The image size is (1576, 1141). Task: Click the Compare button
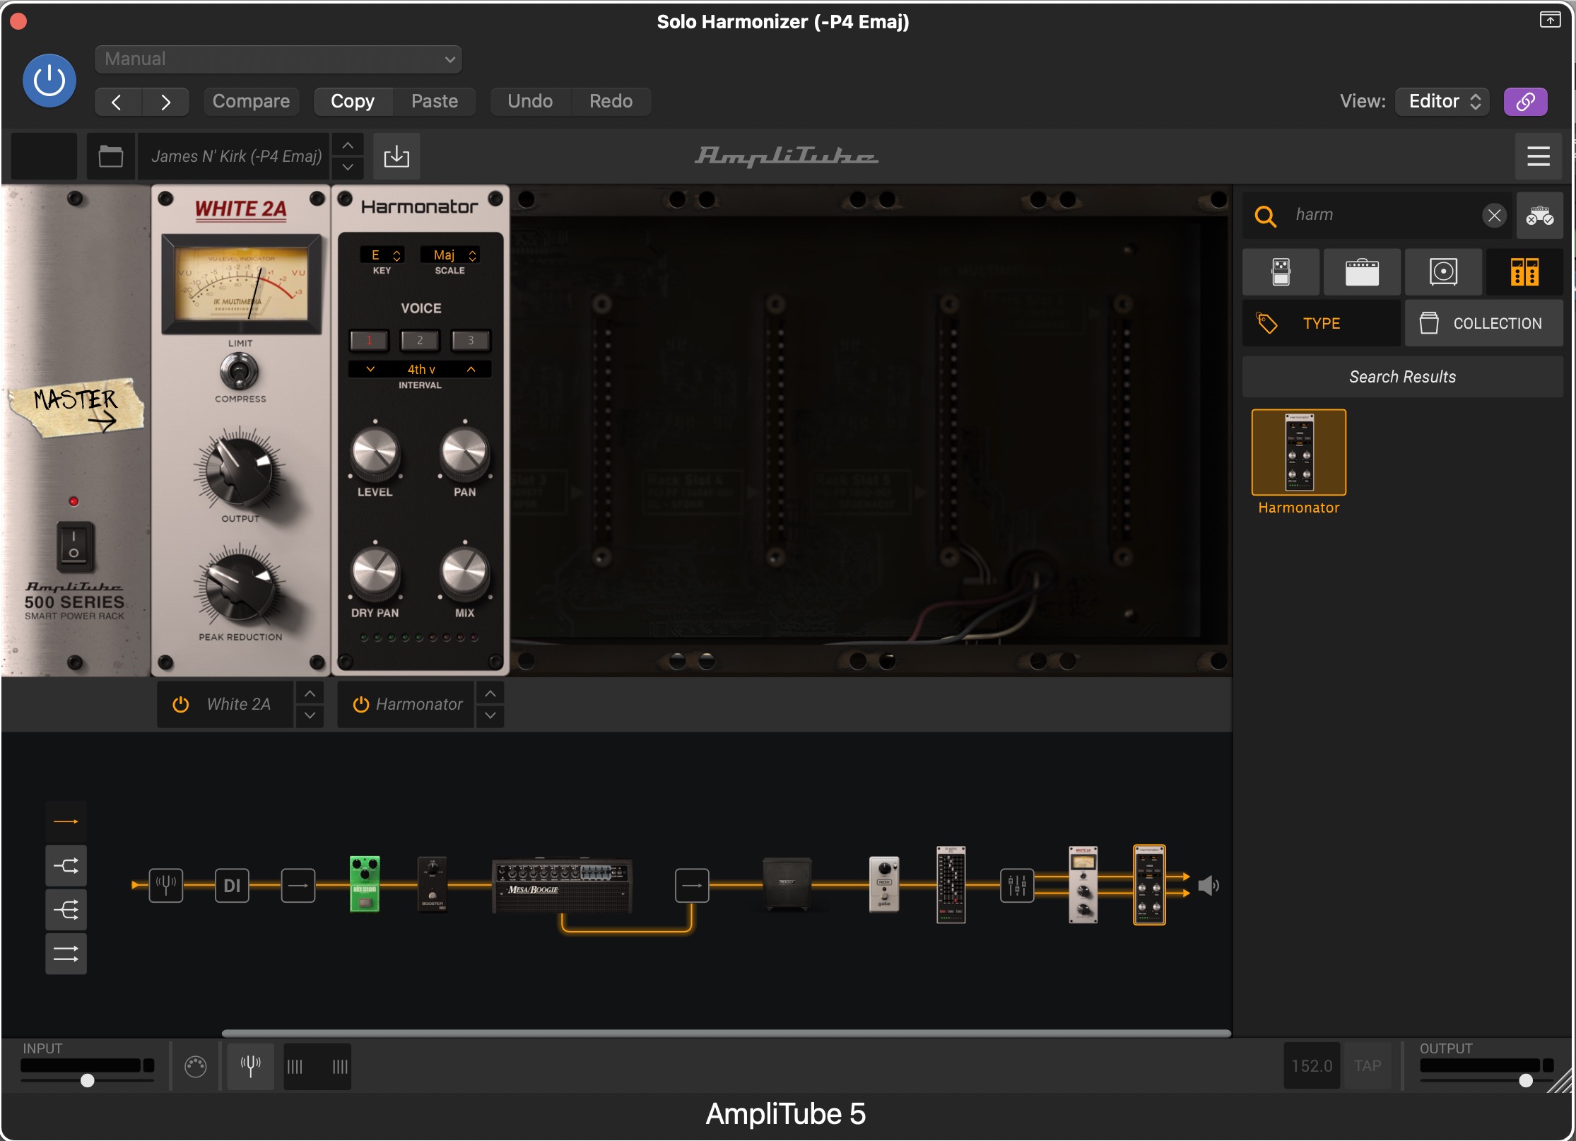[251, 102]
